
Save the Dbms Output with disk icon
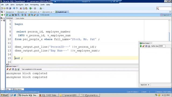[x=146, y=46]
